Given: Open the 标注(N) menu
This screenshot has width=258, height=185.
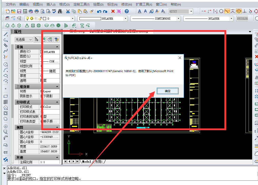Looking at the screenshot, I should pos(112,4).
